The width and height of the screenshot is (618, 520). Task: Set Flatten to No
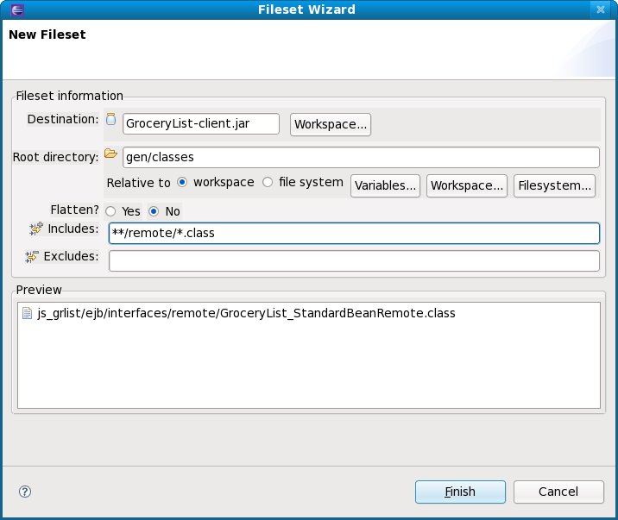pos(154,211)
